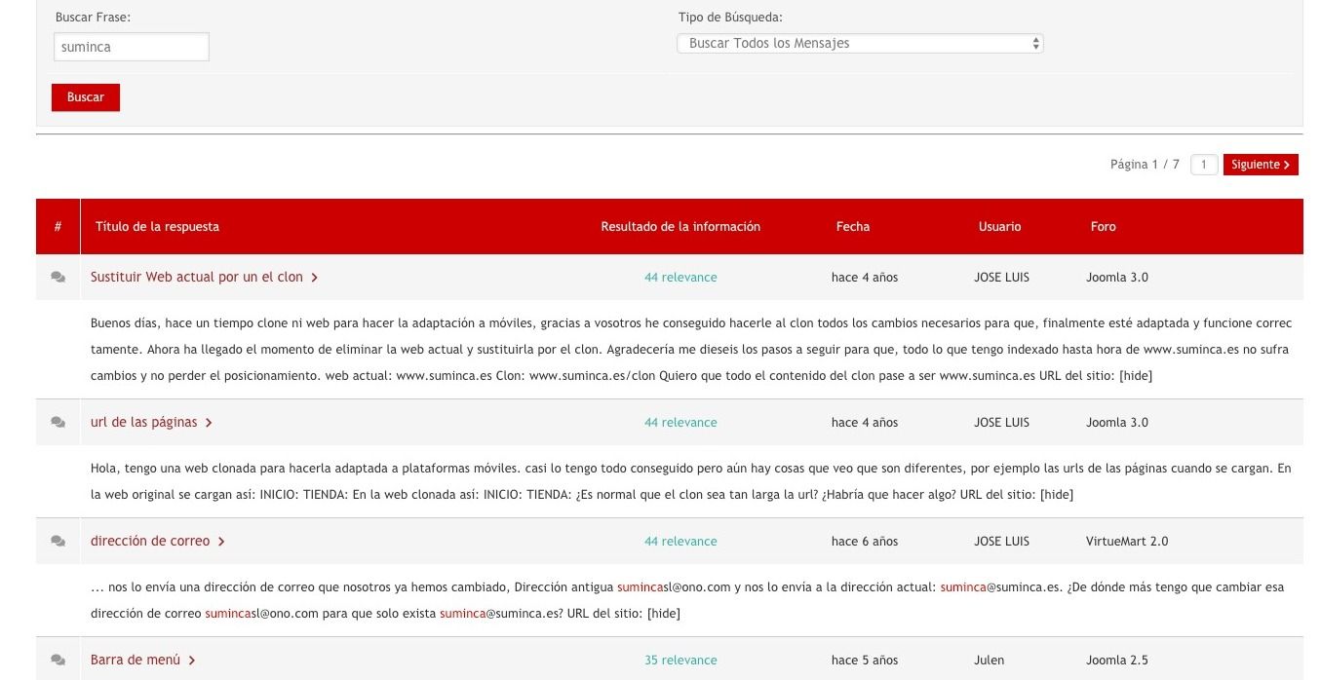Click chevron arrow after 'dirección de correo'
The height and width of the screenshot is (680, 1321).
pos(222,542)
